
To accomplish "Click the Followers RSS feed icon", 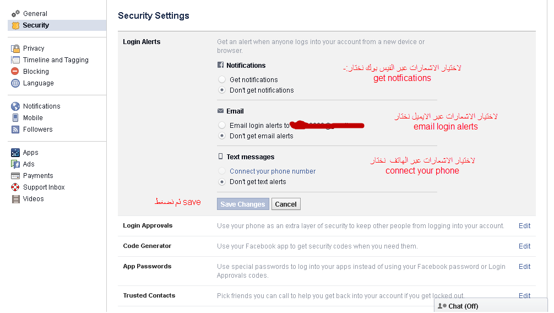I will pos(15,129).
